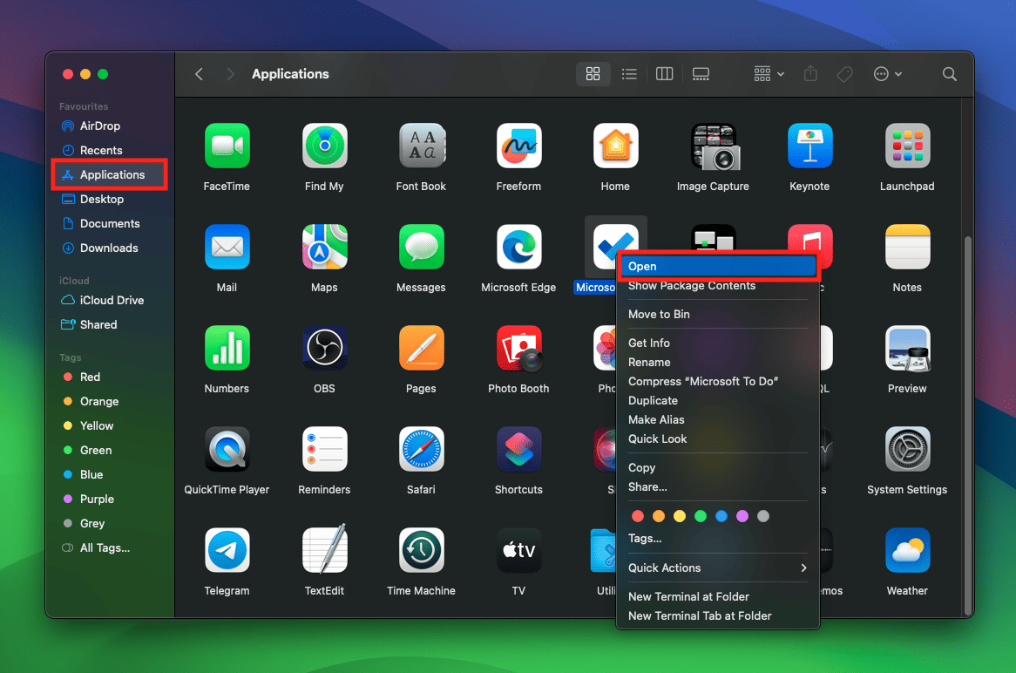Choose Move to Bin in context menu
Viewport: 1016px width, 673px height.
pos(717,315)
